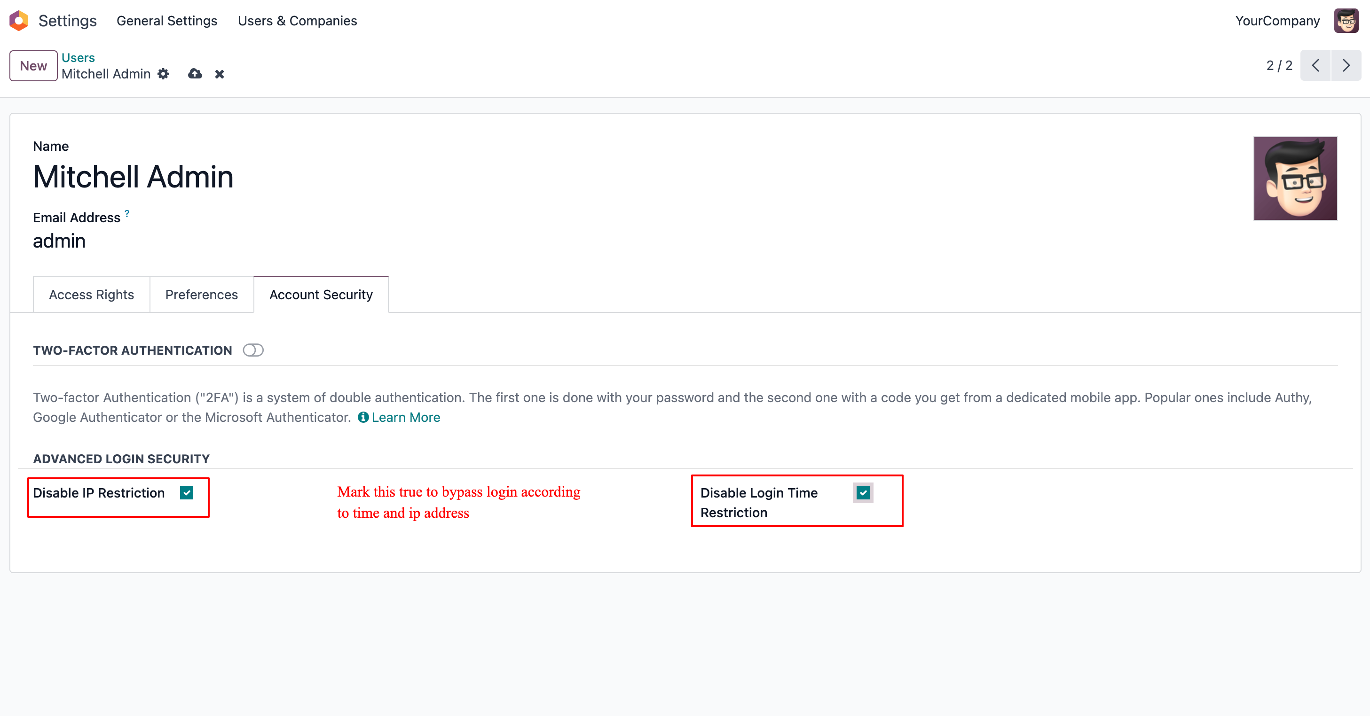This screenshot has width=1370, height=716.
Task: Edit the Mitchell Admin name field
Action: [134, 177]
